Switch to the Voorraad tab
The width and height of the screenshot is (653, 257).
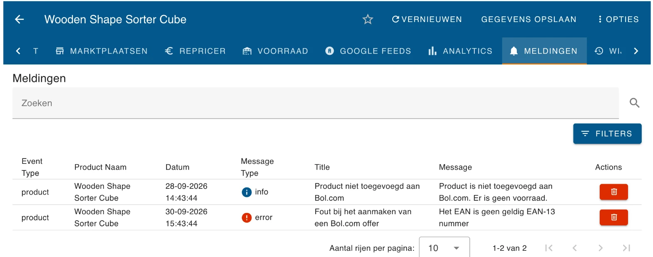click(x=275, y=51)
